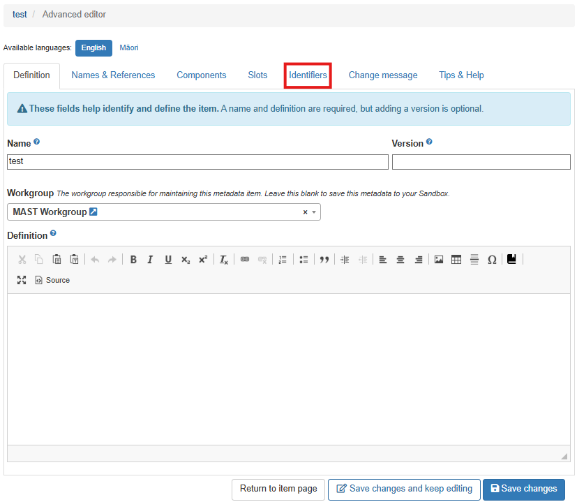Switch language to Māori
Viewport: 577px width, 502px height.
129,48
